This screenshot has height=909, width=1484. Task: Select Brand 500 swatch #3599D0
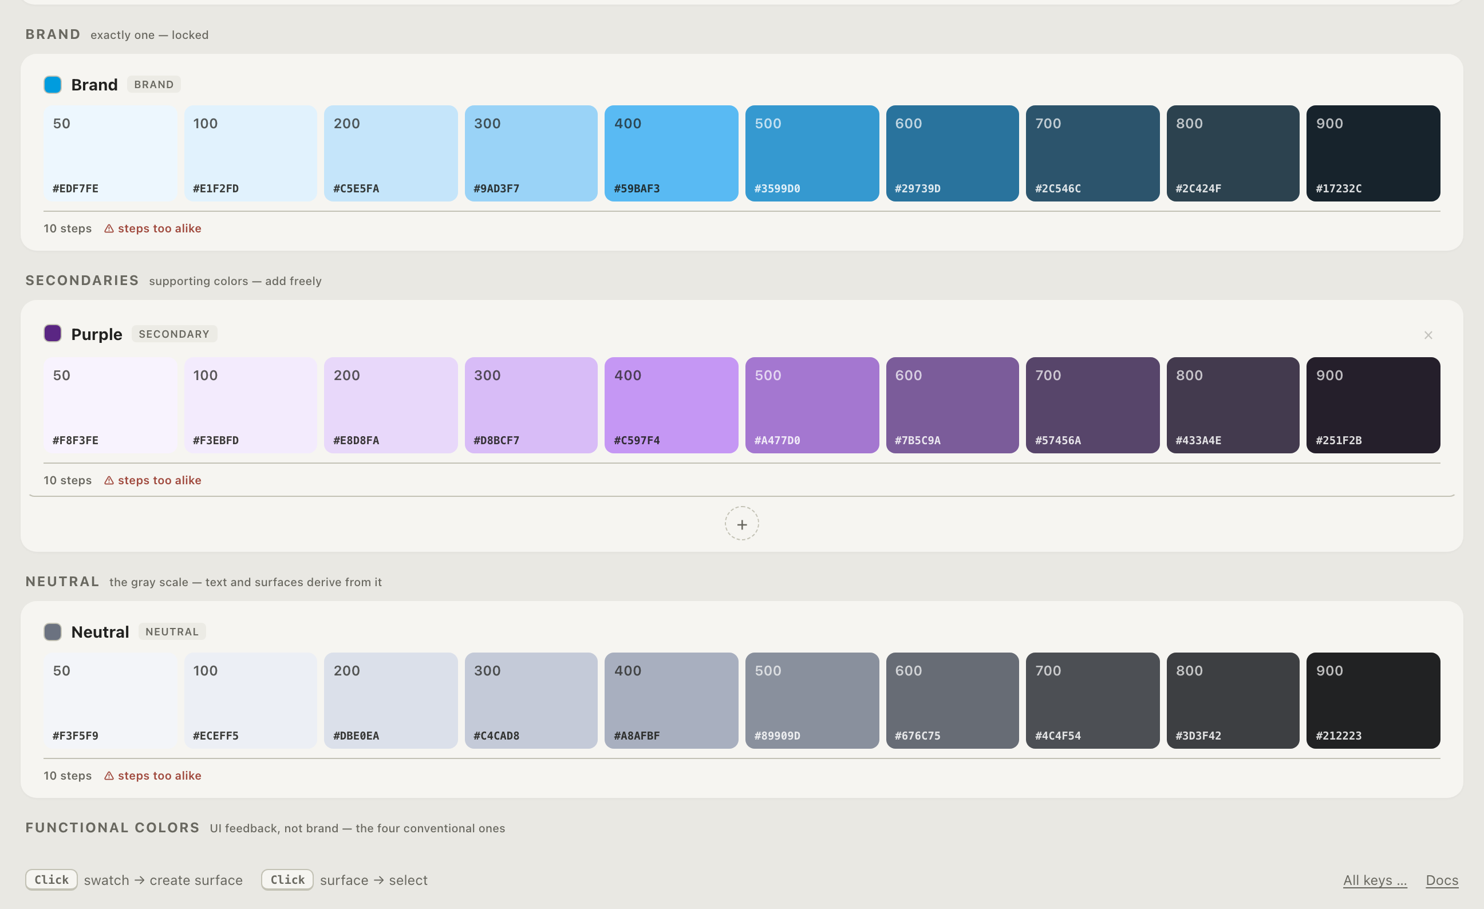pyautogui.click(x=812, y=153)
